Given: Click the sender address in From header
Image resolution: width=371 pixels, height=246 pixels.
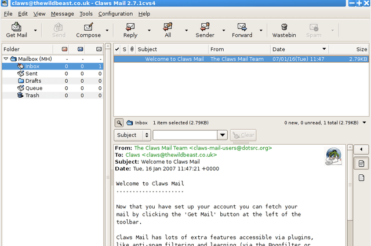Looking at the screenshot, I should pos(203,148).
